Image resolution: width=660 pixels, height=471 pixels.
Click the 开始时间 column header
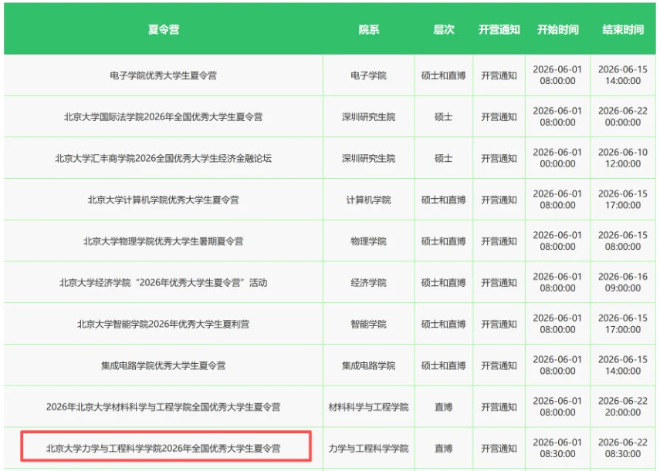pyautogui.click(x=557, y=29)
